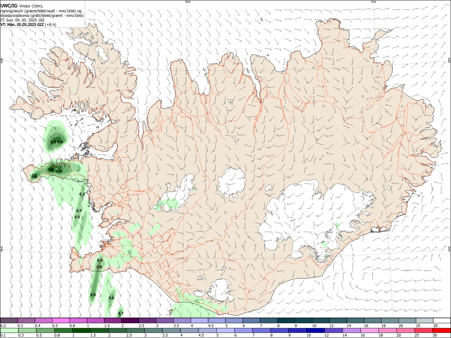Screen dimensions: 451x338
Task: Pick the bottom-row swatch between 0.1 and 0.3
Action: 9,331
